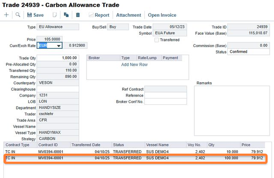Click Open Invoice in the toolbar
This screenshot has width=274, height=178.
[x=162, y=15]
